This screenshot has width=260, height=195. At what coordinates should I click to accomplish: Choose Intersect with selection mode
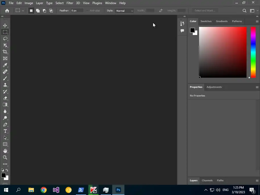[x=51, y=11]
